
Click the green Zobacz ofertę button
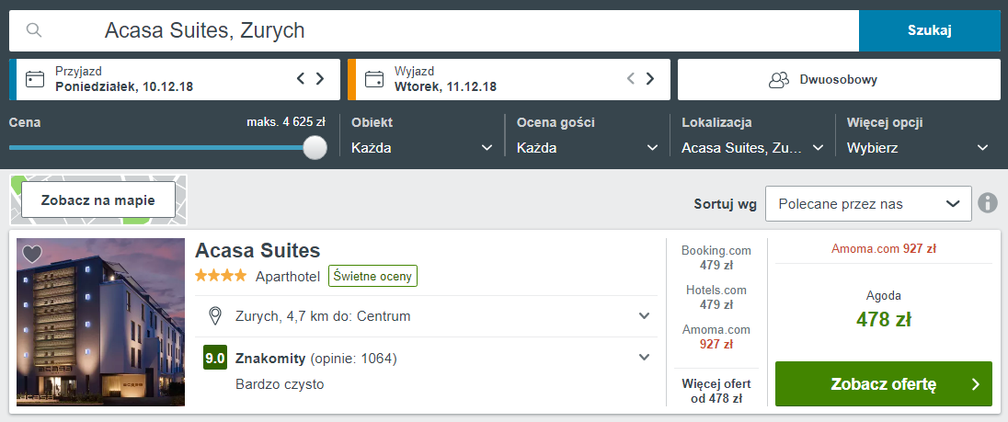tap(883, 383)
